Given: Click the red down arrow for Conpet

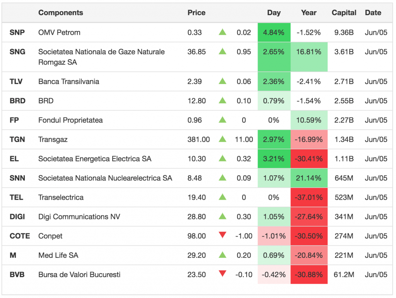Looking at the screenshot, I should click(x=222, y=235).
